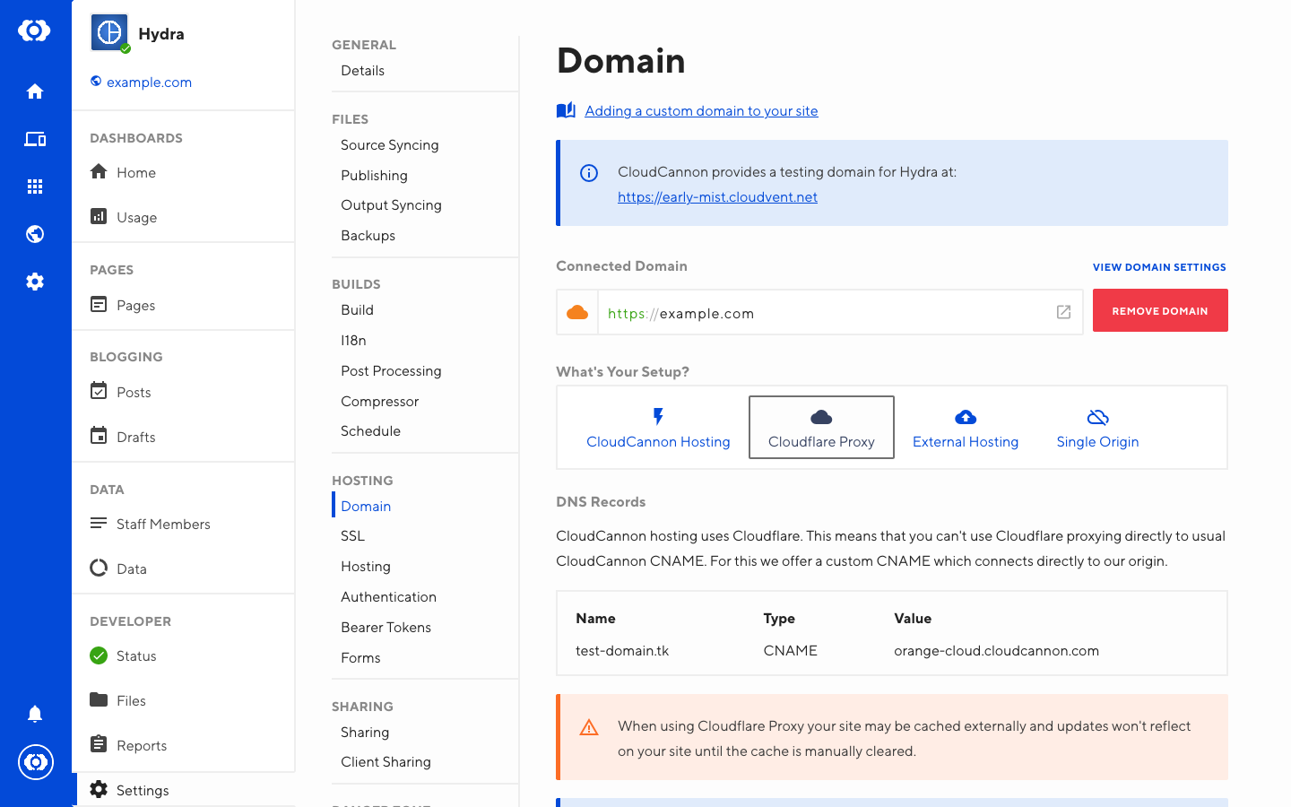Viewport: 1291px width, 807px height.
Task: Select the CloudCannon Hosting setup option
Action: tap(658, 428)
